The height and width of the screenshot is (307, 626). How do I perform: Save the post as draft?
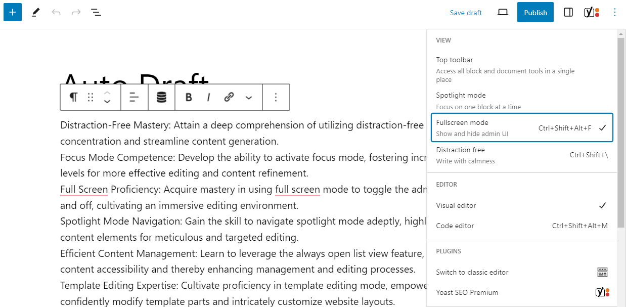tap(466, 13)
